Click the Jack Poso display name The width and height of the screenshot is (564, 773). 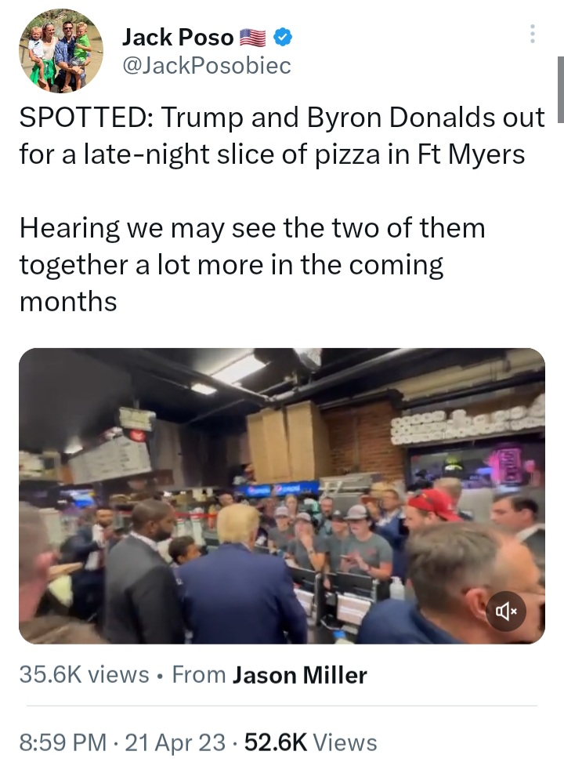tap(177, 37)
